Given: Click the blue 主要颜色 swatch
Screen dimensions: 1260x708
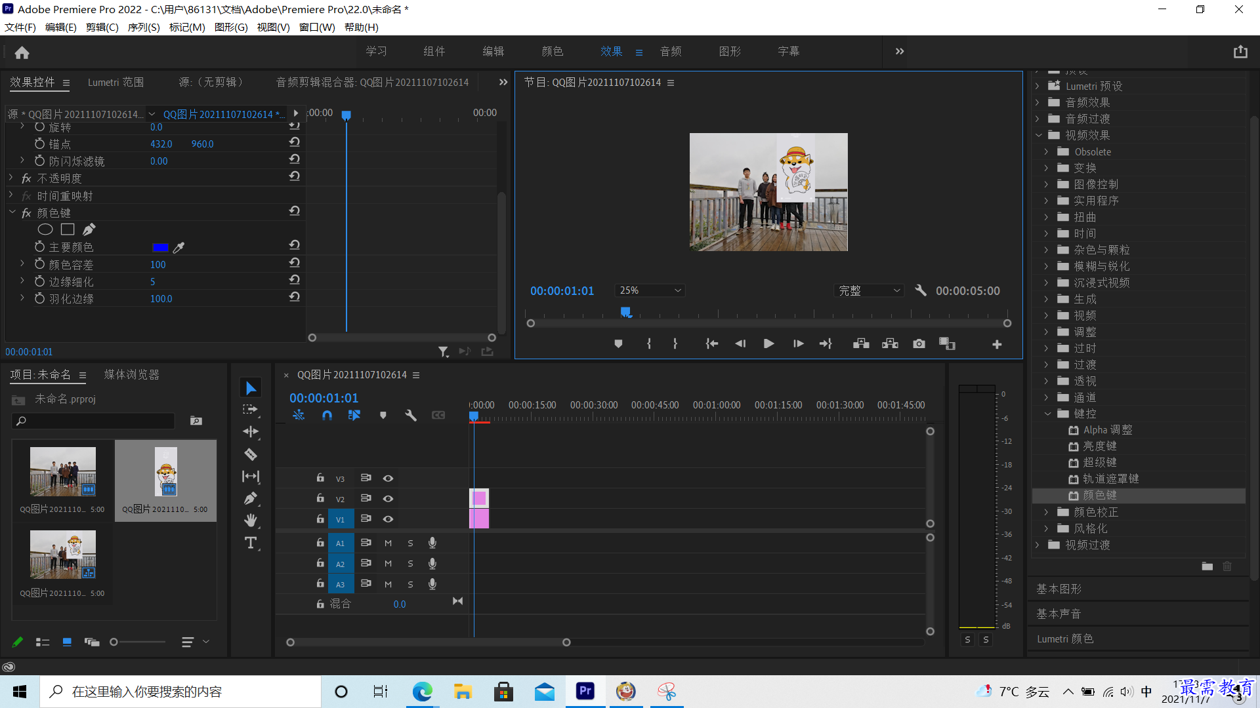Looking at the screenshot, I should point(159,247).
